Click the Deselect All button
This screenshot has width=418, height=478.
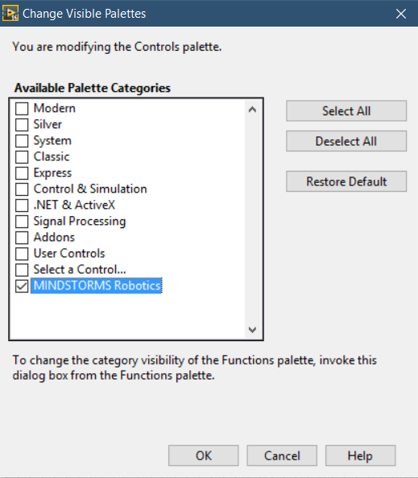click(346, 141)
